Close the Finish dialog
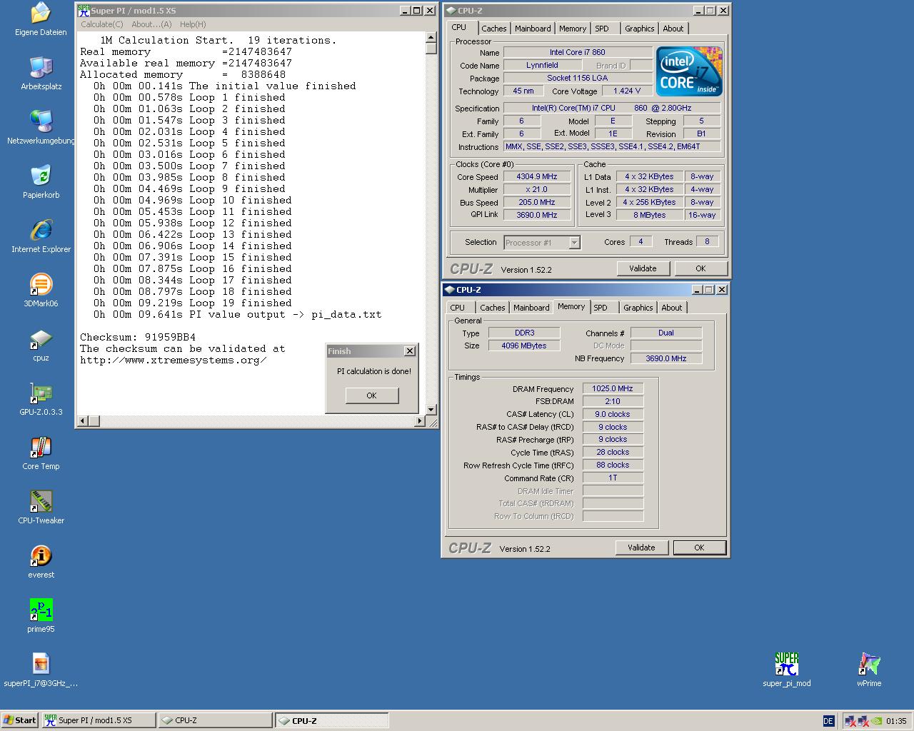 tap(409, 351)
